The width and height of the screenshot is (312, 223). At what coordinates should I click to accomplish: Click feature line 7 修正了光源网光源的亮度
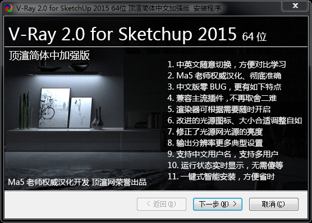[215, 132]
